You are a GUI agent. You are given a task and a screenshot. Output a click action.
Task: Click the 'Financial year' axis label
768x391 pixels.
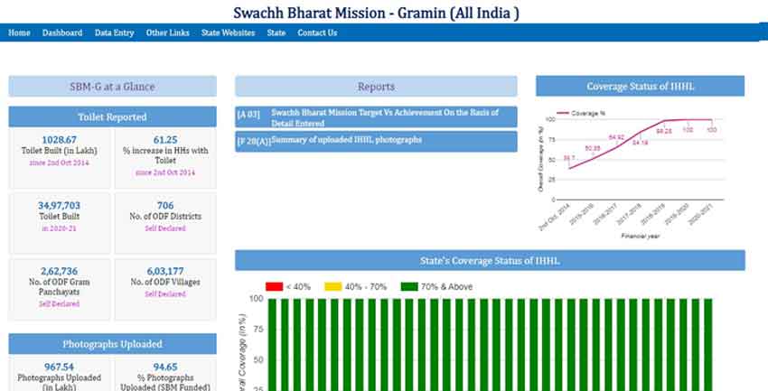coord(641,236)
